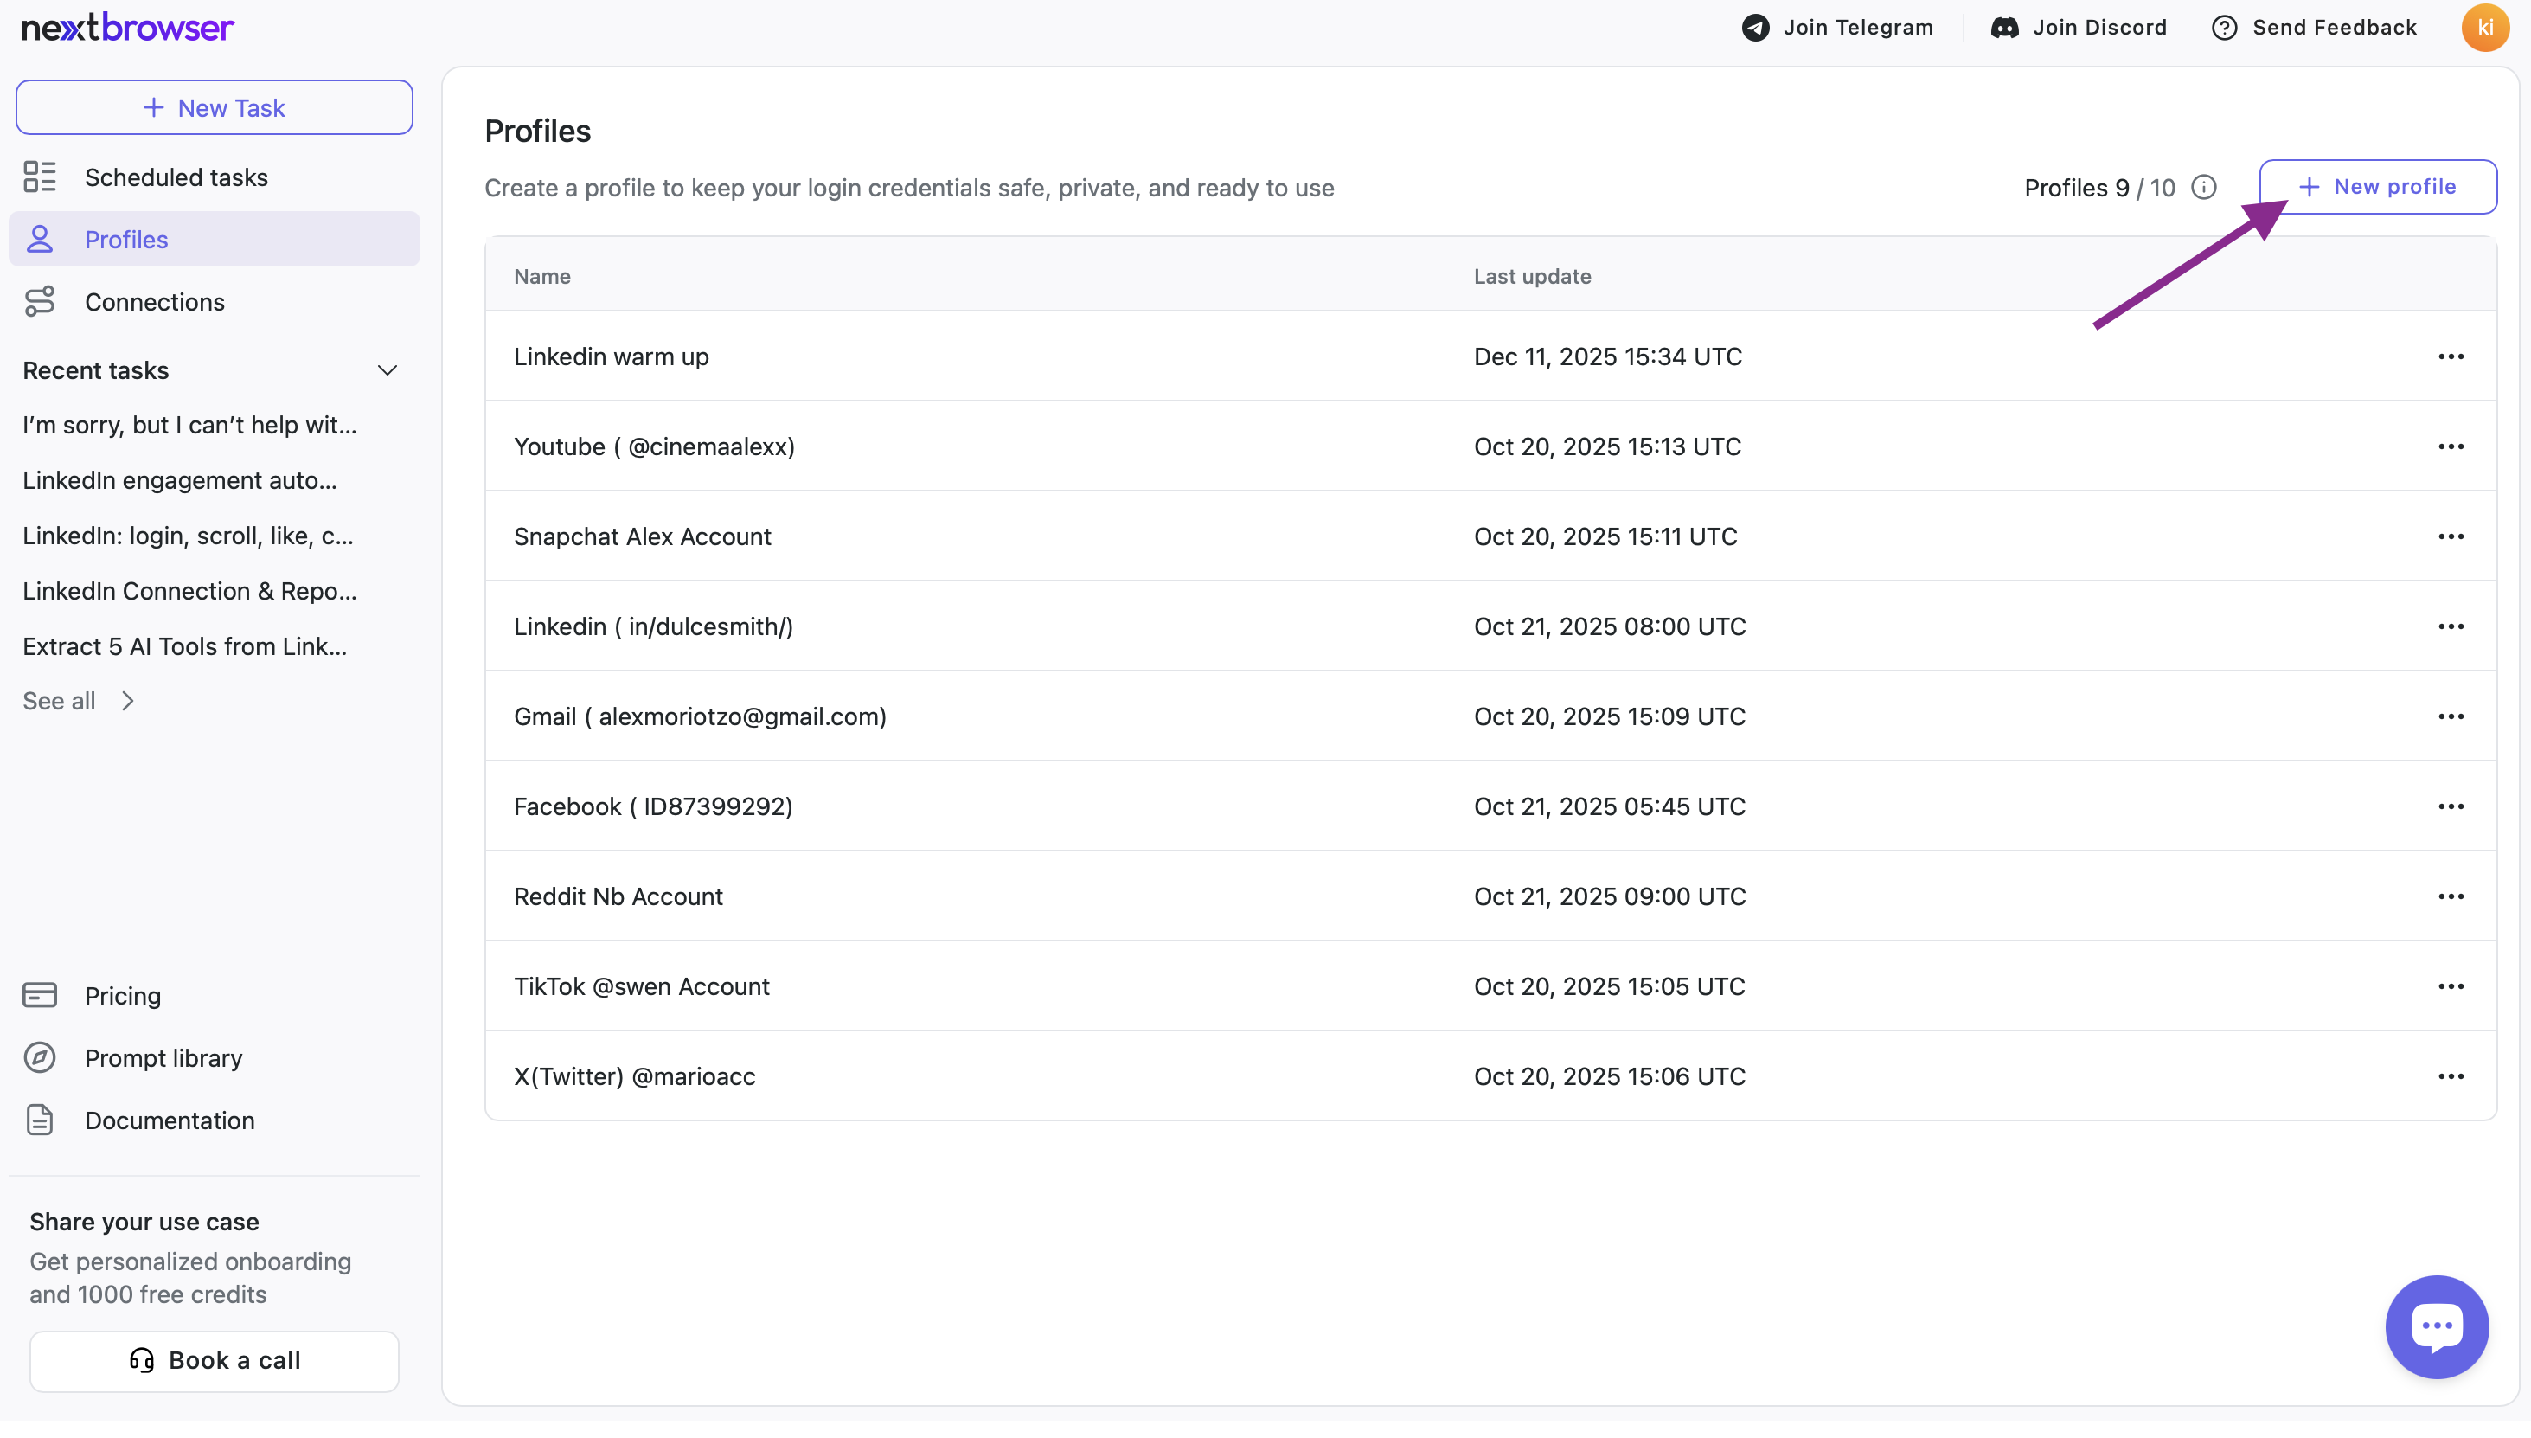Screen dimensions: 2531x1438
Task: Go to Scheduled tasks
Action: coord(176,177)
